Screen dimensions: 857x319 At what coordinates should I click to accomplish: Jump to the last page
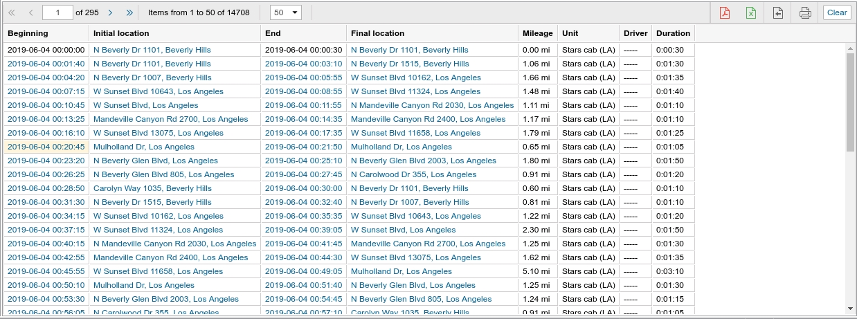[x=129, y=12]
